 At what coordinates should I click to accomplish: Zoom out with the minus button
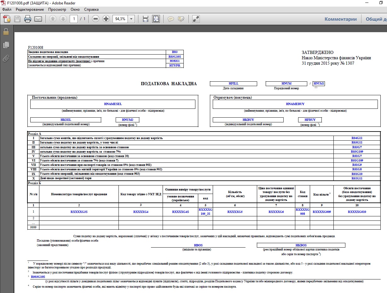96,19
